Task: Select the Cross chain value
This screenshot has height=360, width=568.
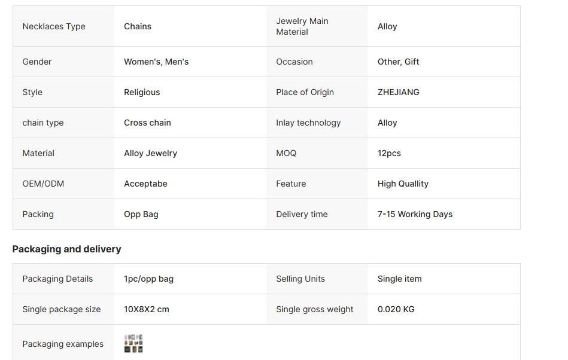Action: click(x=147, y=123)
